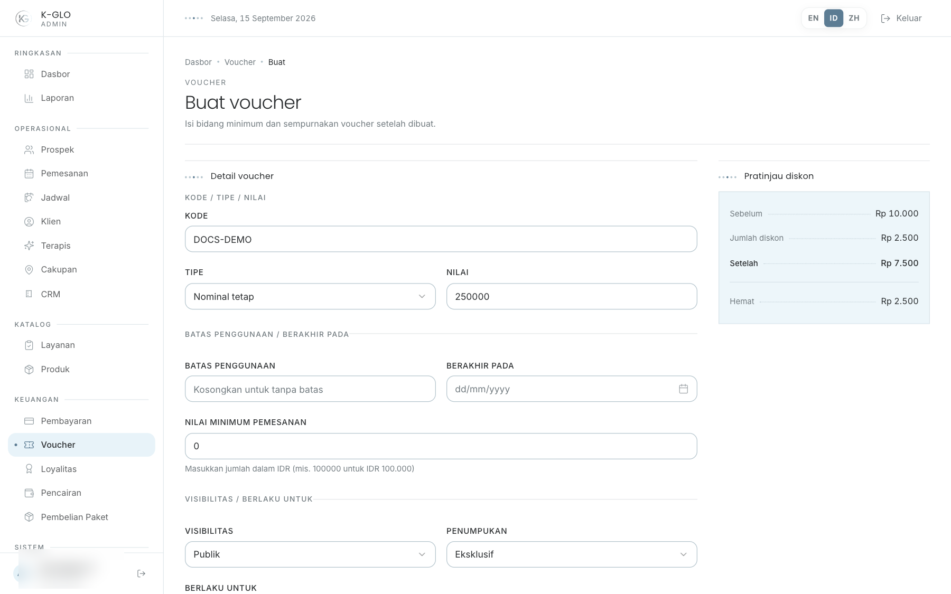Screen dimensions: 951x594
Task: Click the 'Rp 7.500' Setelah value
Action: 900,263
